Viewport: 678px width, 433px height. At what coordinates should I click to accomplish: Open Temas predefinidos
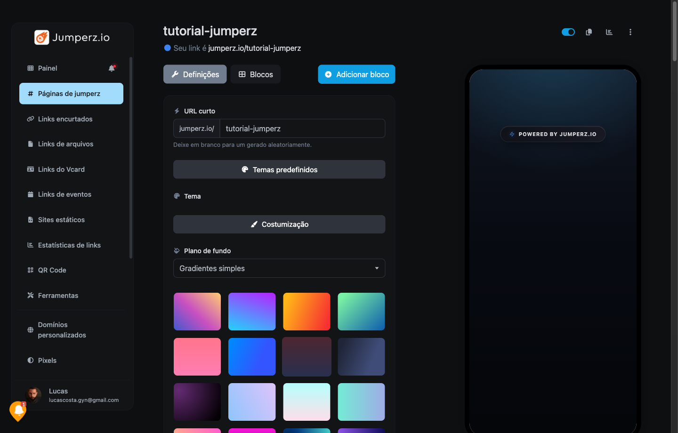(x=279, y=169)
